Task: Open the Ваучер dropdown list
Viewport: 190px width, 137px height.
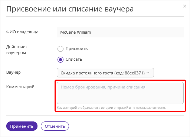Action: (105, 73)
